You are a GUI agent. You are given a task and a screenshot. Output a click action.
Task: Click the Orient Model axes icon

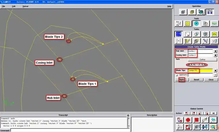180,127
